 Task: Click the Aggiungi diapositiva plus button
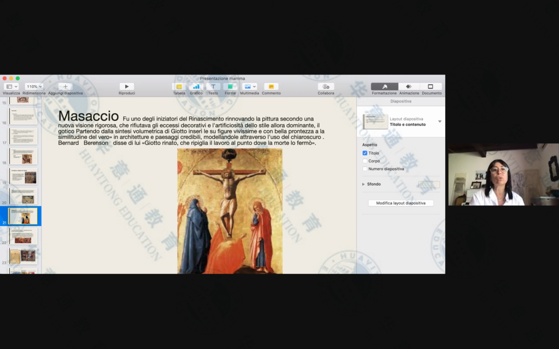click(65, 86)
